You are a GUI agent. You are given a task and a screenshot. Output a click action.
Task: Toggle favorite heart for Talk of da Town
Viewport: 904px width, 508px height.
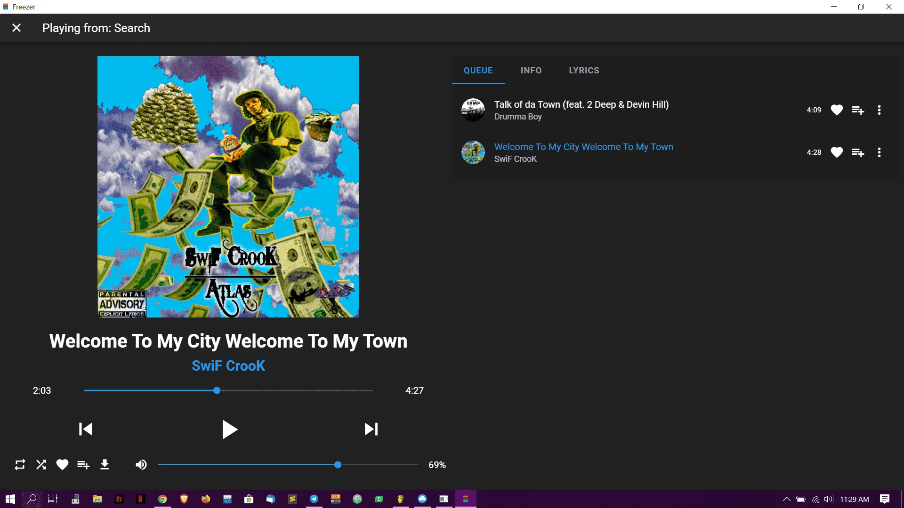[x=837, y=110]
